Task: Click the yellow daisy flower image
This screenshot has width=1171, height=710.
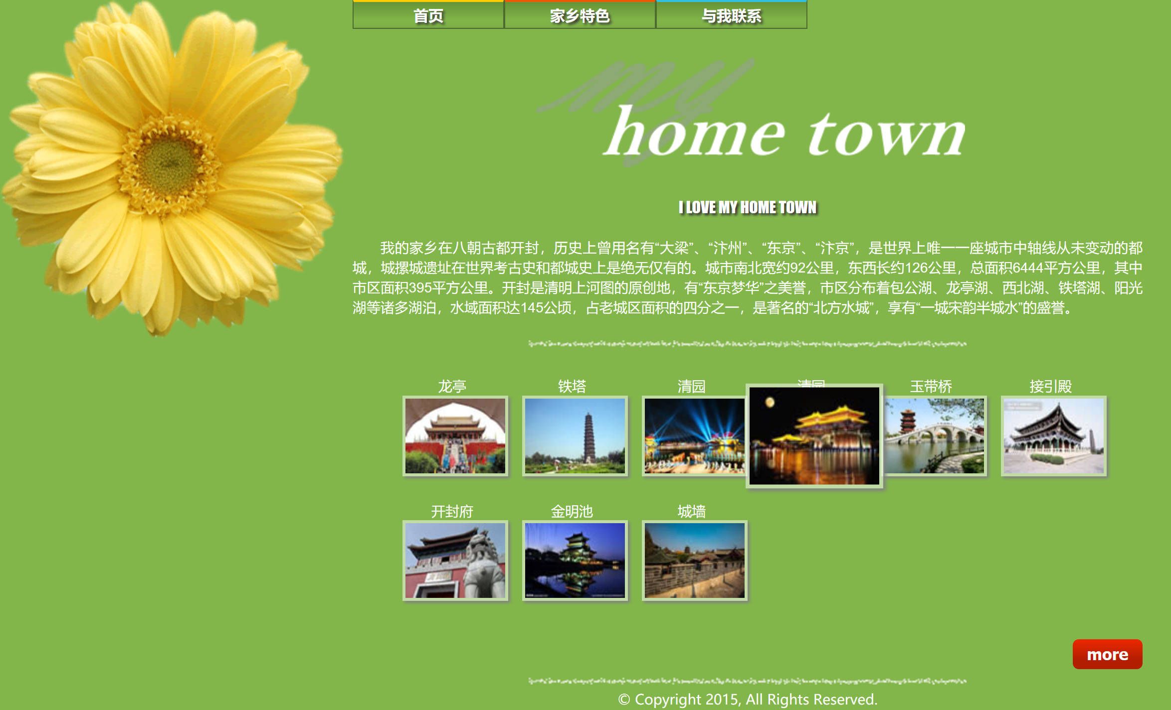Action: click(x=170, y=164)
